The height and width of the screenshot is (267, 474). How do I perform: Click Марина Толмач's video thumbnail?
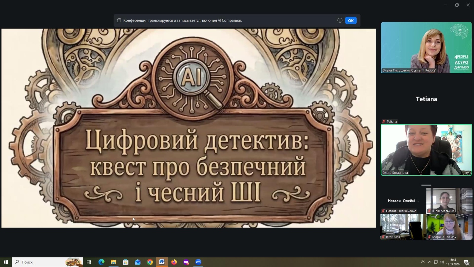coord(449,226)
